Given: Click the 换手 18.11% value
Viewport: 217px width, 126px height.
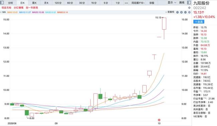Looking at the screenshot, I should (204, 56).
